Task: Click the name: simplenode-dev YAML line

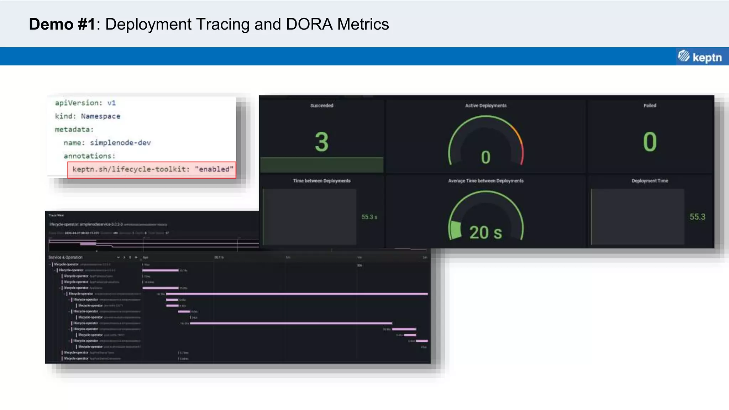Action: (107, 143)
